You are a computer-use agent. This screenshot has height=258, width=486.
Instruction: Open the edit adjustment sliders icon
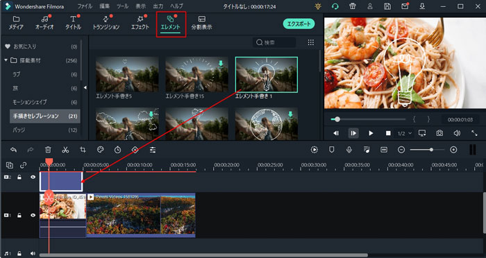(x=153, y=150)
